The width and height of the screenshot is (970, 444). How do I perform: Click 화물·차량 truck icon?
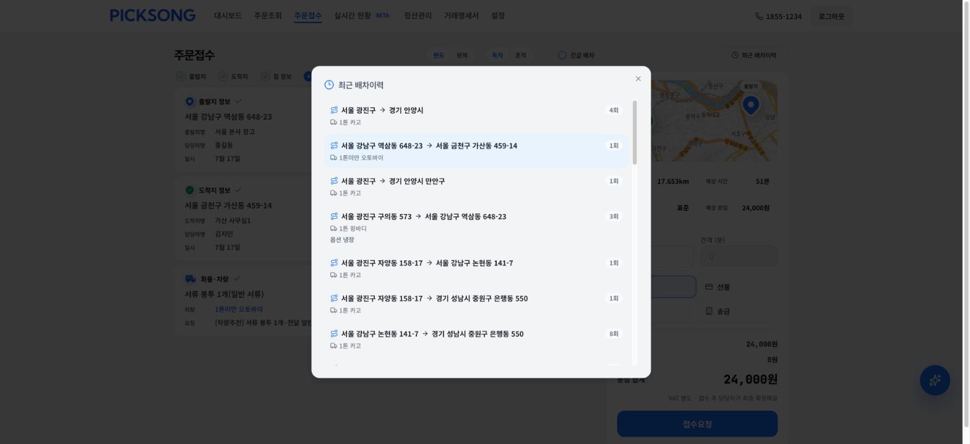(x=191, y=279)
